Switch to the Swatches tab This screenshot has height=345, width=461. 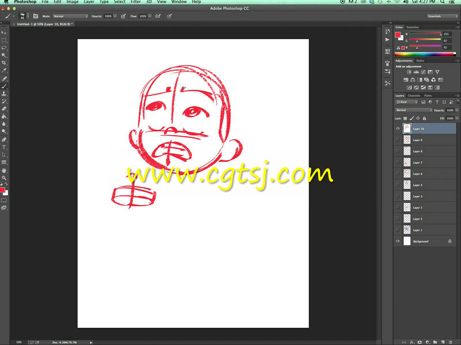pyautogui.click(x=413, y=27)
